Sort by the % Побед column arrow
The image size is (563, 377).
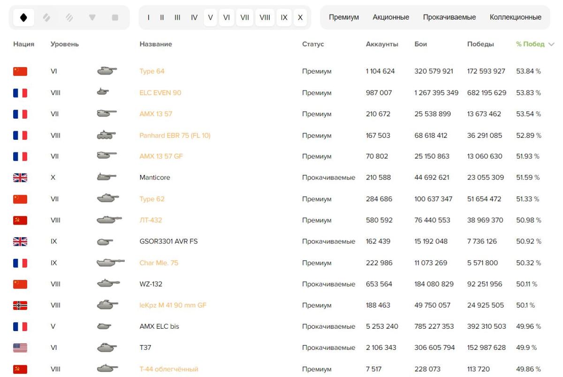click(551, 44)
